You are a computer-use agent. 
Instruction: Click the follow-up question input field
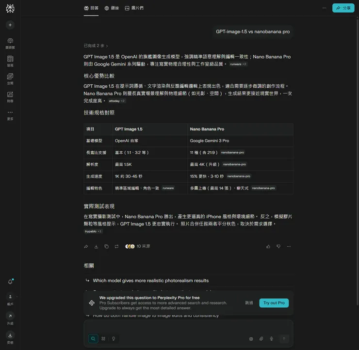(188, 327)
